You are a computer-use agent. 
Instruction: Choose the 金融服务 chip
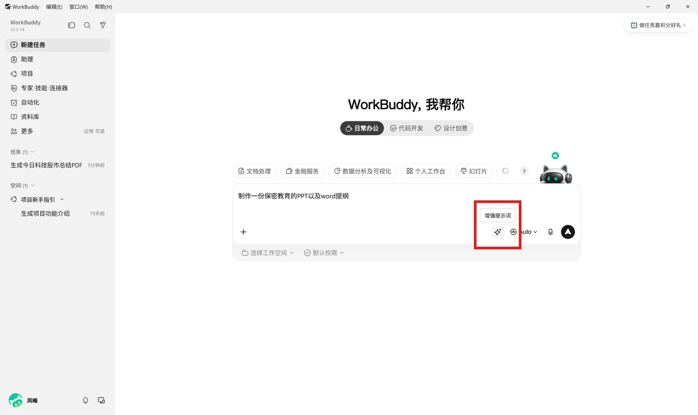[x=303, y=171]
